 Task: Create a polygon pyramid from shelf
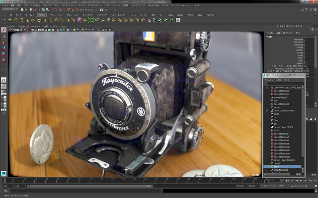(x=45, y=20)
